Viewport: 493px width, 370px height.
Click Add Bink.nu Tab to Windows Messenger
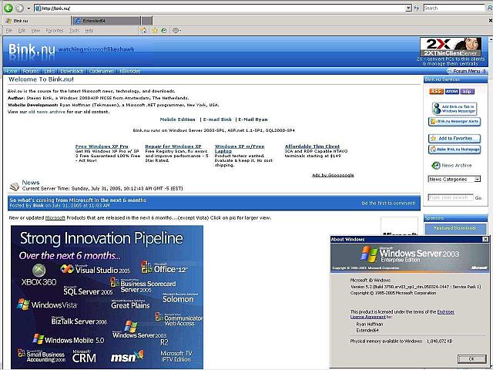coord(454,107)
